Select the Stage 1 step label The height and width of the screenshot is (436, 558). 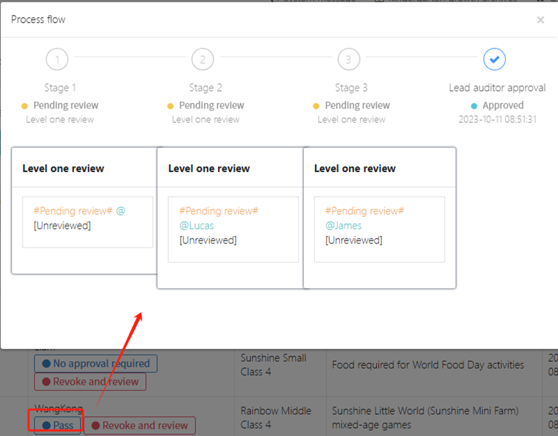[x=60, y=88]
